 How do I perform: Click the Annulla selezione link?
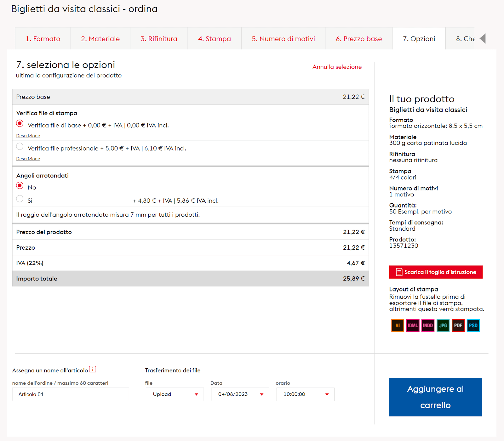coord(337,67)
